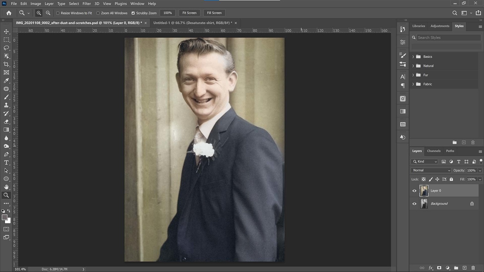
Task: Switch to the Channels tab
Action: point(434,151)
